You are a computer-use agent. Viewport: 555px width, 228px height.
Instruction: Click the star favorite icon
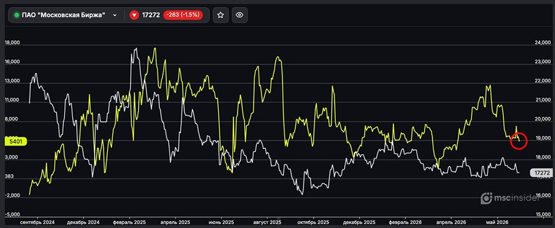point(220,15)
